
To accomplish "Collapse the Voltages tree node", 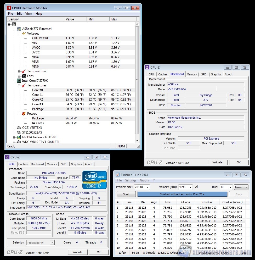I will point(19,34).
